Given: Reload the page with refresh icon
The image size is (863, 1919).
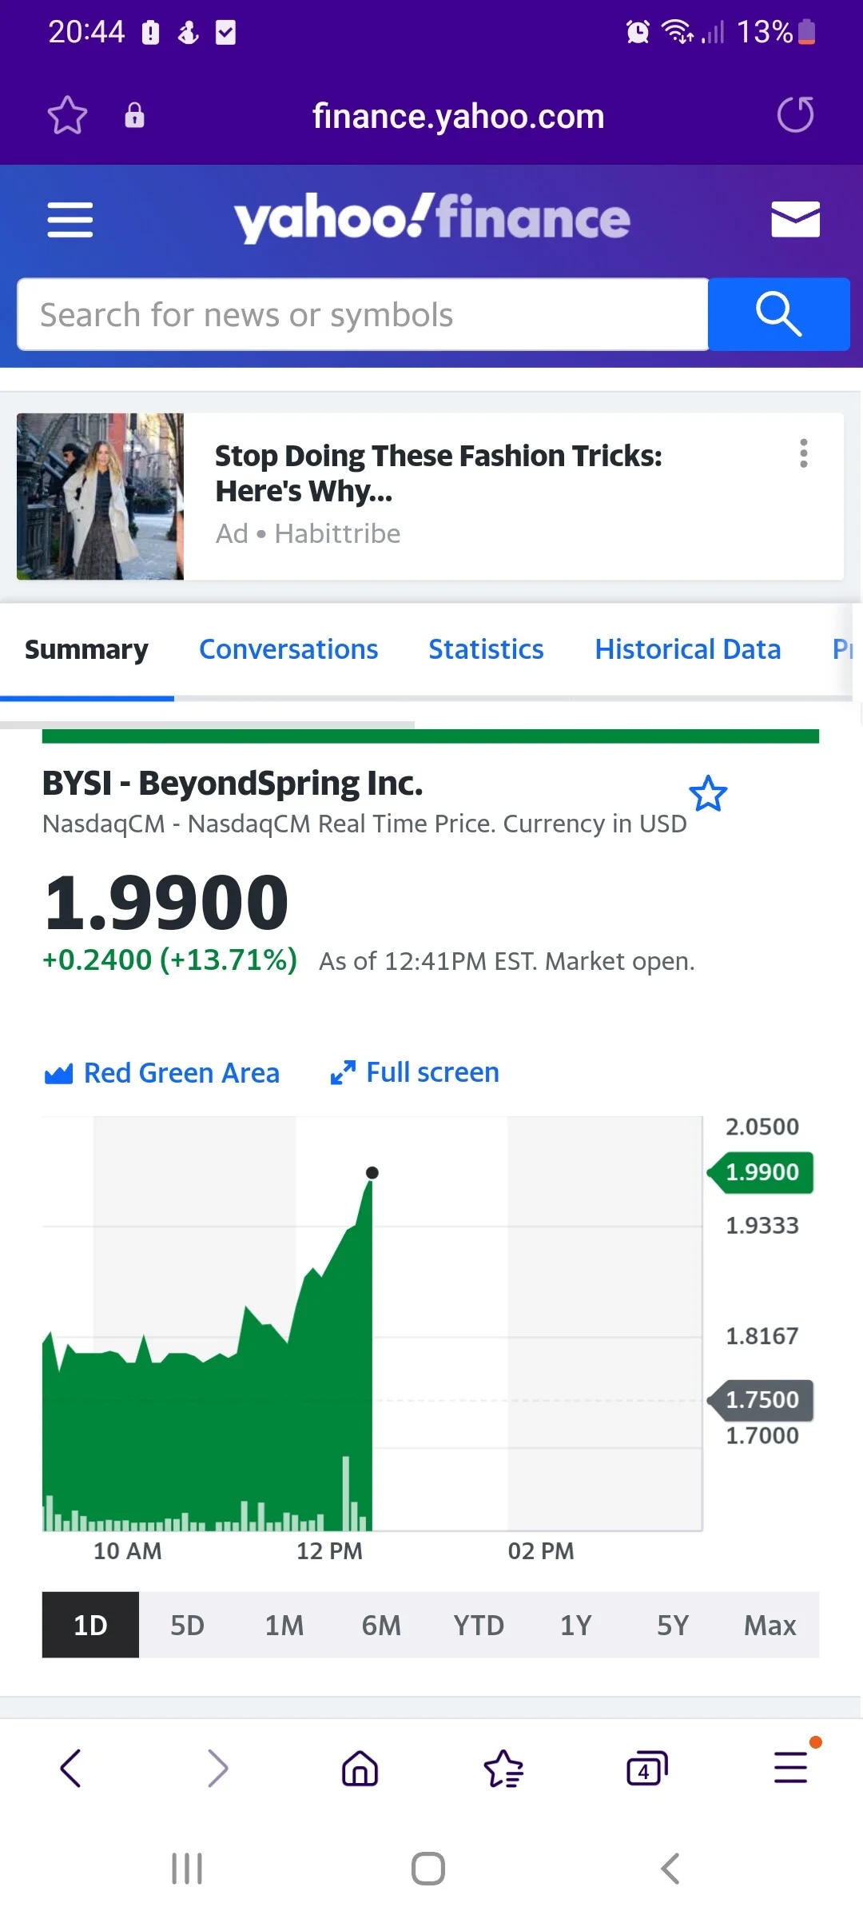Looking at the screenshot, I should [795, 114].
